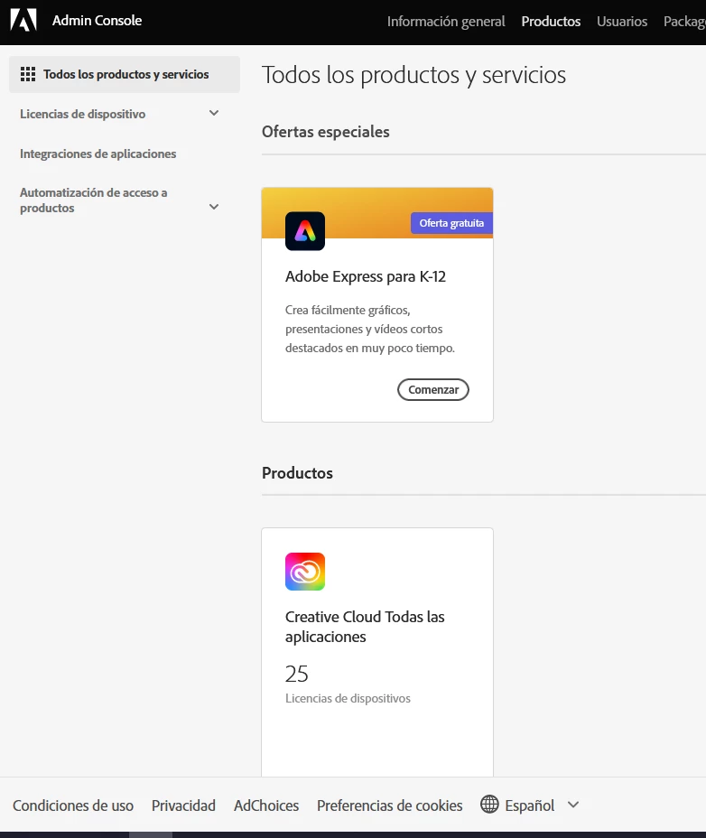Click the globe language icon in footer

click(489, 805)
